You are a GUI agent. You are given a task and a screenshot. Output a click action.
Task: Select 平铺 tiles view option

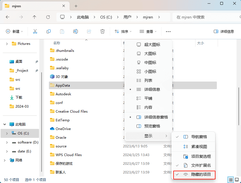point(148,98)
